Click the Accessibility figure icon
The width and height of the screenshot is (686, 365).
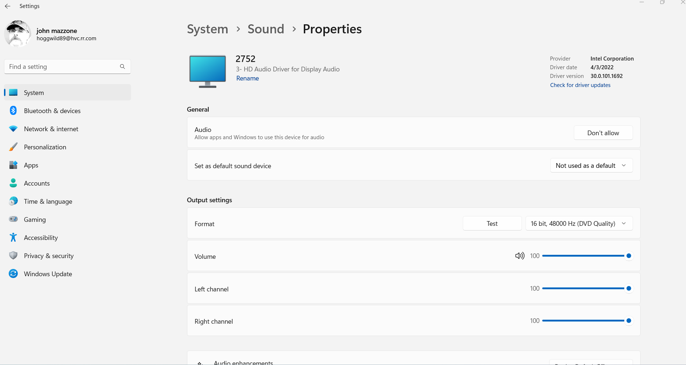[13, 237]
